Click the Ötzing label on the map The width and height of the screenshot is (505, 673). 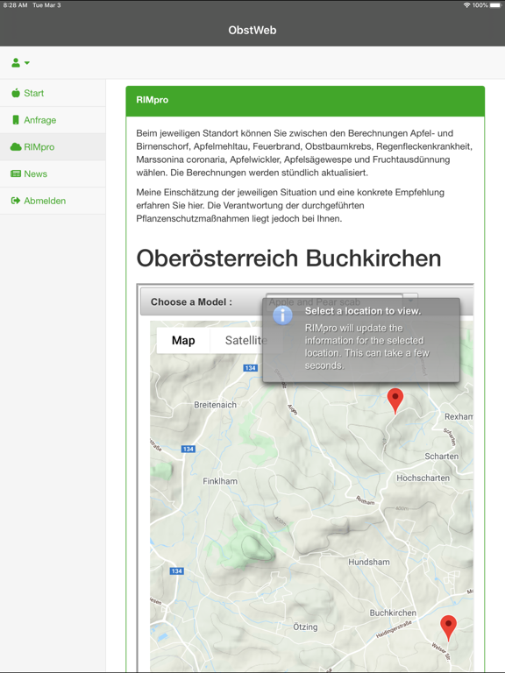coord(305,627)
